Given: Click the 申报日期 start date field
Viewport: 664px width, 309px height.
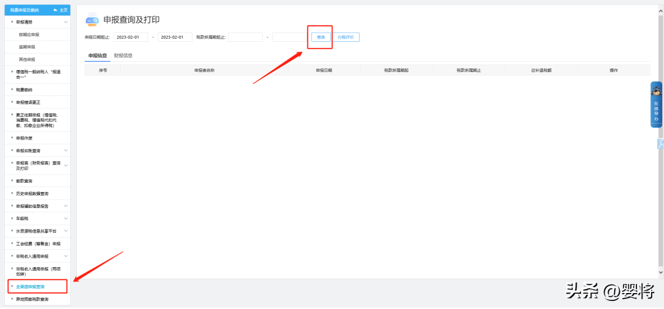Looking at the screenshot, I should tap(131, 38).
